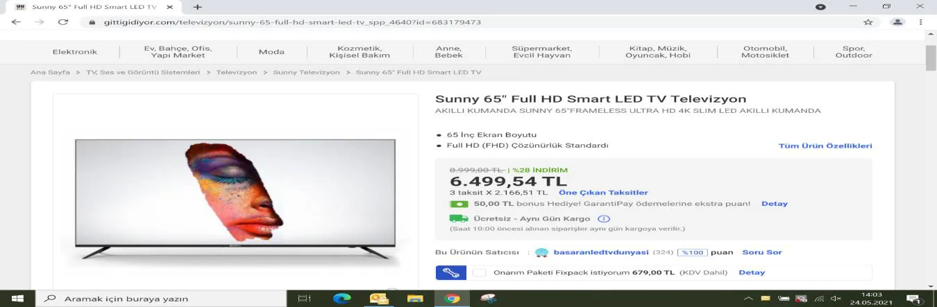This screenshot has height=307, width=937.
Task: Click Öne Çıkan Taksitler link
Action: [603, 193]
